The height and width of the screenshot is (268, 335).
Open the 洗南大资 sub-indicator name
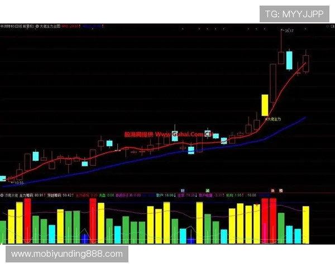click(11, 196)
